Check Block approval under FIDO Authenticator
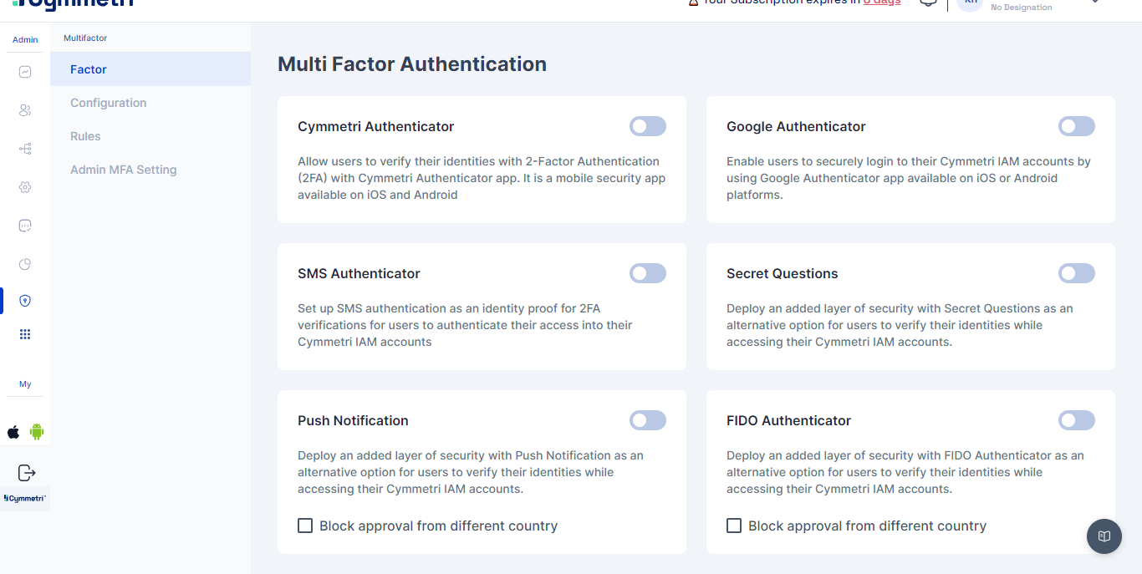This screenshot has width=1142, height=574. tap(734, 526)
